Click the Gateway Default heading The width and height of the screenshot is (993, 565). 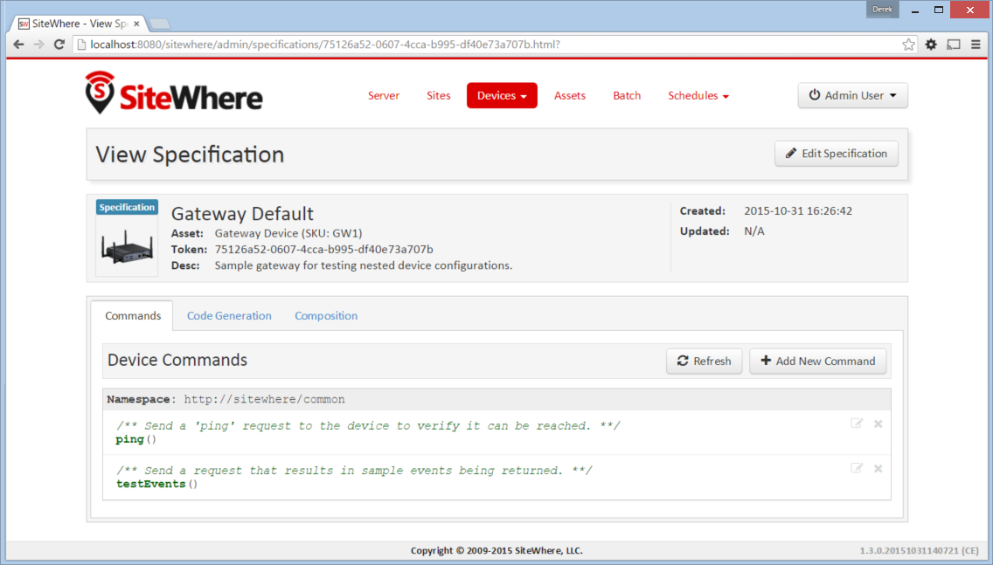point(242,214)
